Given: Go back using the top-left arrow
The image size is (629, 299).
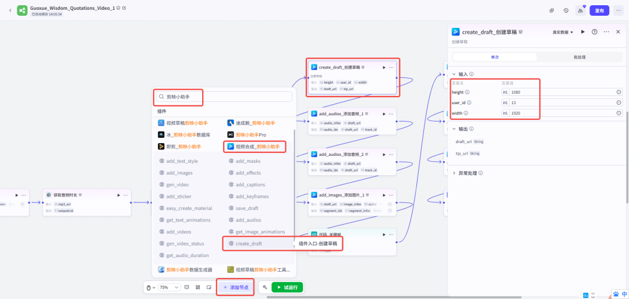Looking at the screenshot, I should click(x=10, y=10).
